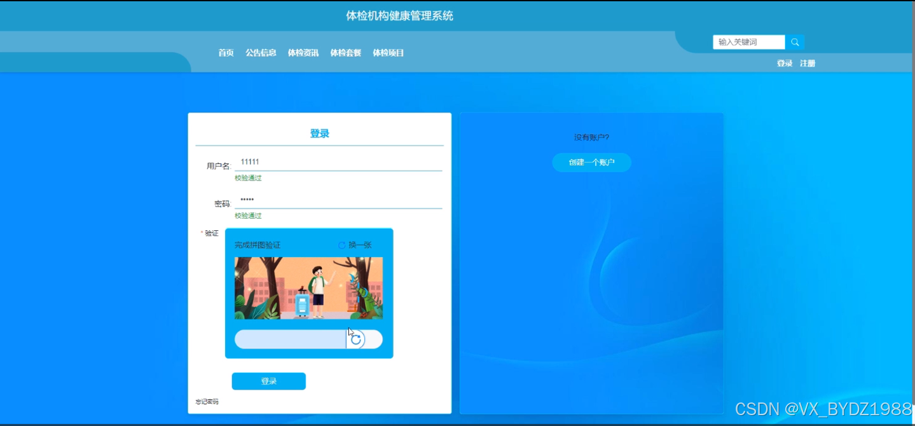Image resolution: width=915 pixels, height=426 pixels.
Task: Click the refresh icon beside 换一张
Action: pyautogui.click(x=342, y=245)
